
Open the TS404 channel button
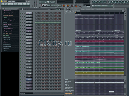pyautogui.click(x=29, y=43)
